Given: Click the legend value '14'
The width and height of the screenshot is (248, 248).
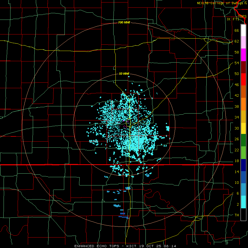Looking at the screenshot, I should pyautogui.click(x=237, y=172).
